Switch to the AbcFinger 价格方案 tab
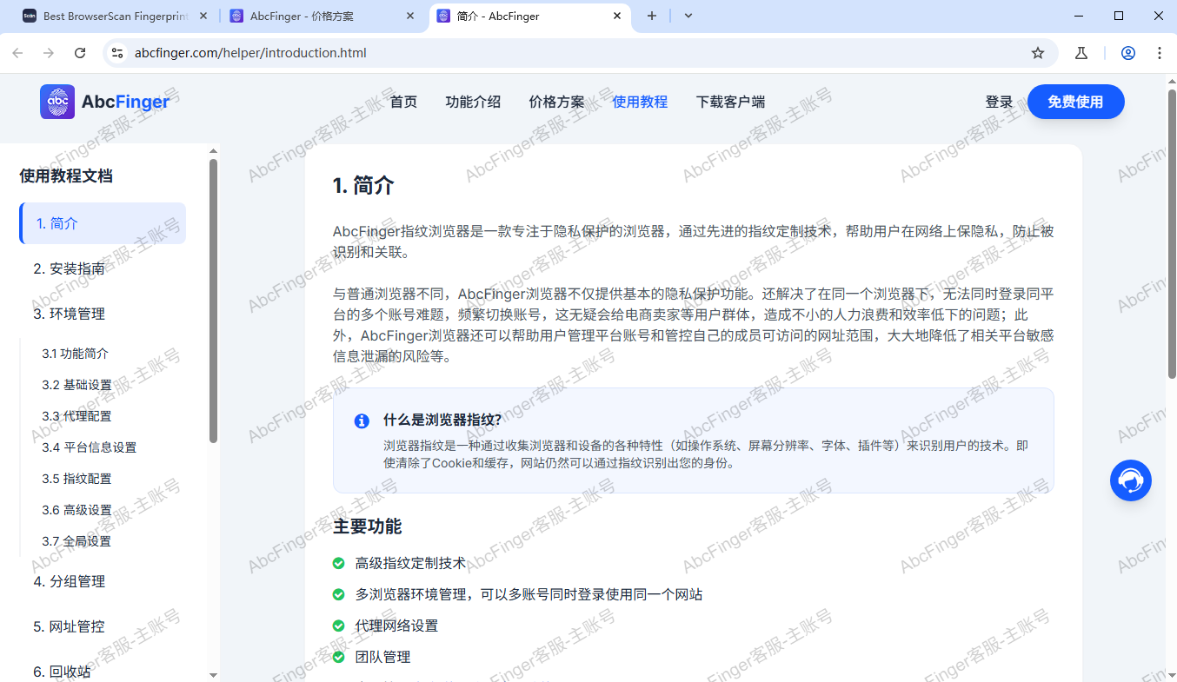The height and width of the screenshot is (682, 1177). 321,16
